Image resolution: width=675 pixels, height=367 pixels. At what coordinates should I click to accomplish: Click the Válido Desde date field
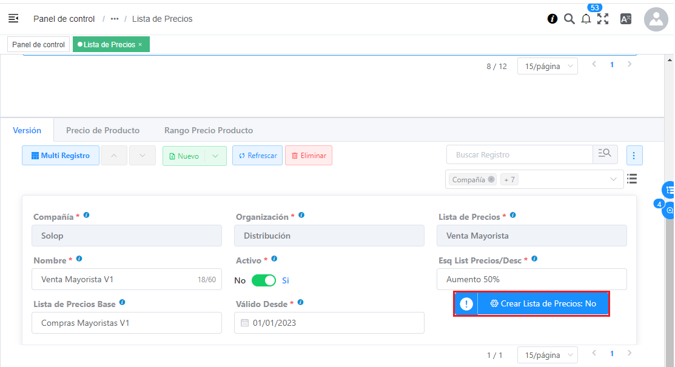coord(329,323)
